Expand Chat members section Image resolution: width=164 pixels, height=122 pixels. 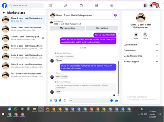[x=141, y=51]
